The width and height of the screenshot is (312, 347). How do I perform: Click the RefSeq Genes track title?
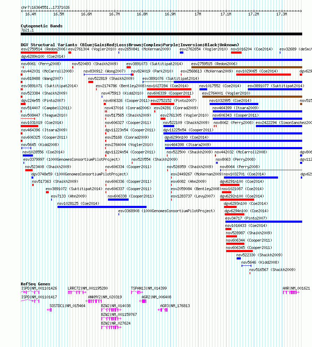coord(35,284)
